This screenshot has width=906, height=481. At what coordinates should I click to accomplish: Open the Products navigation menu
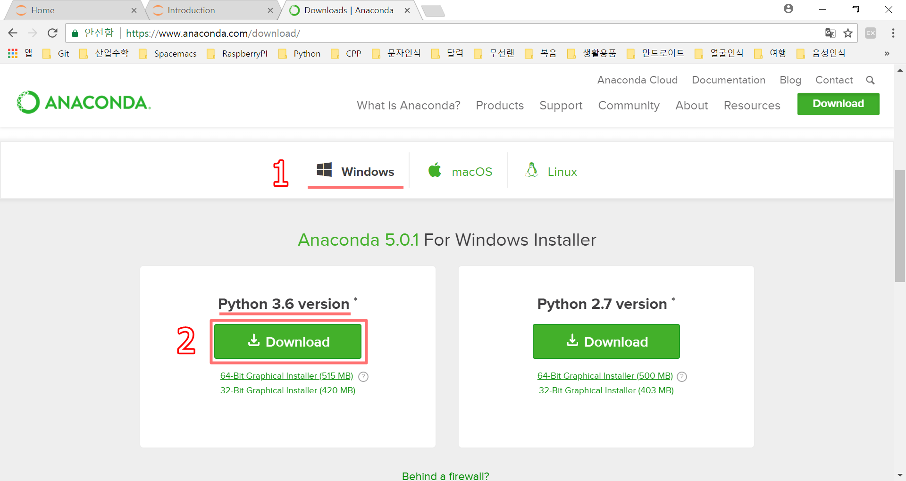(500, 105)
